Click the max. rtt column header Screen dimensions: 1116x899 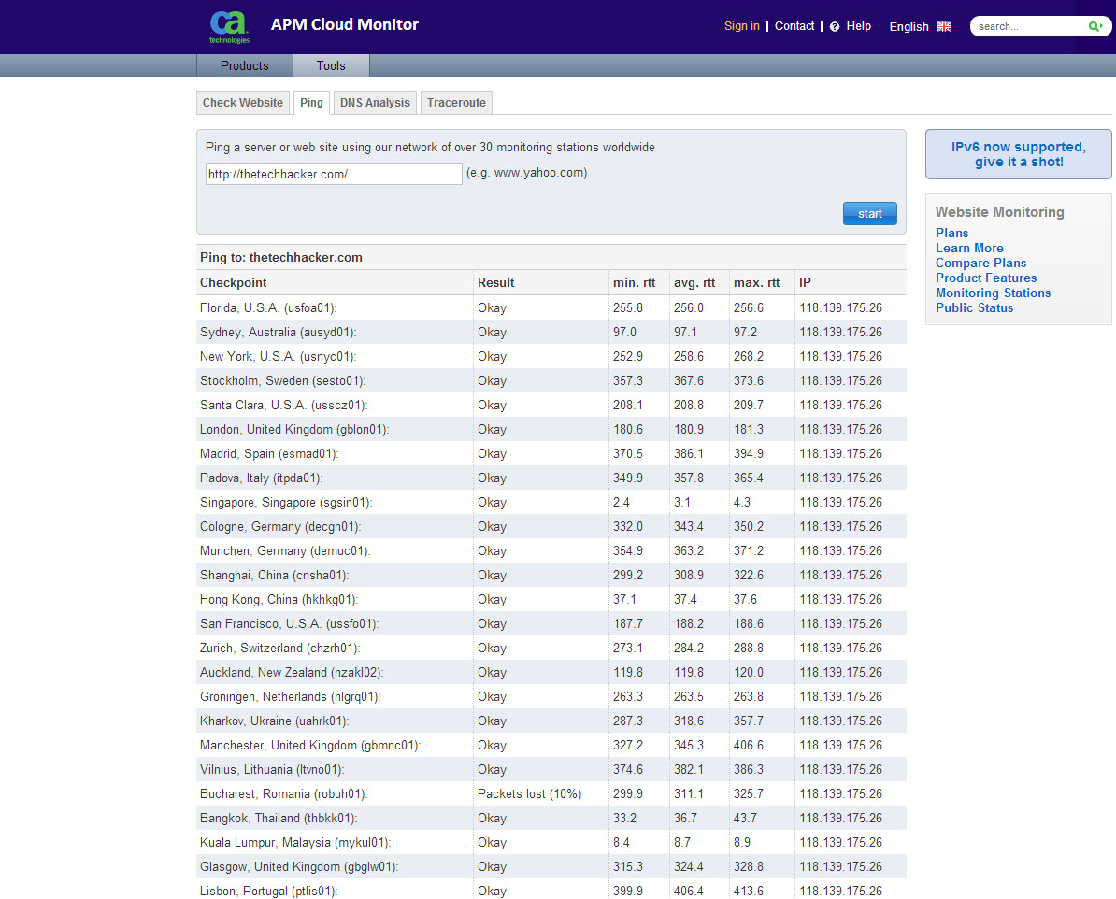[x=756, y=282]
